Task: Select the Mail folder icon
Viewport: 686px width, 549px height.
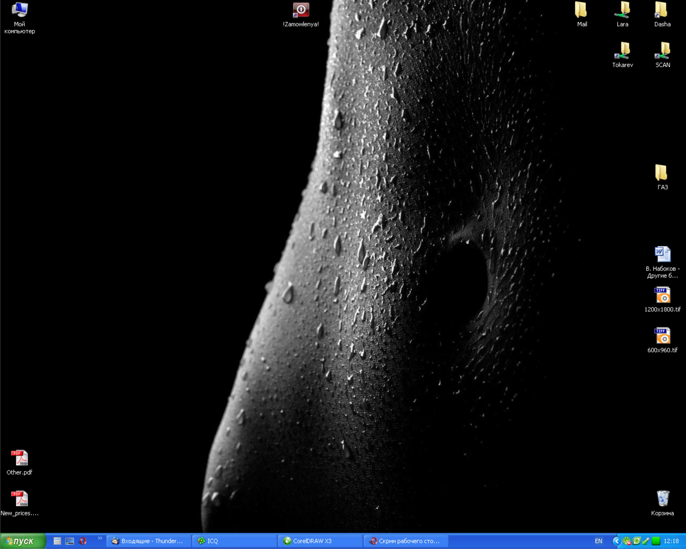Action: pyautogui.click(x=581, y=10)
